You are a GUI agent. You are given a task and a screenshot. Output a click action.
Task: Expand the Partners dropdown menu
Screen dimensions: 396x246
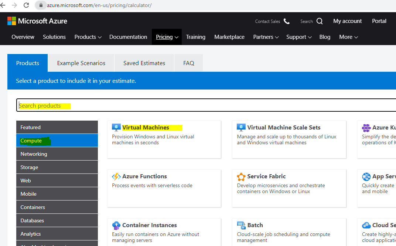tap(266, 37)
